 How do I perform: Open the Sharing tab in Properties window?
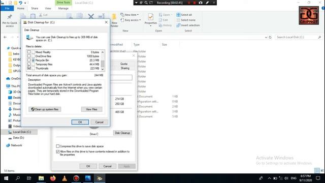(x=125, y=68)
